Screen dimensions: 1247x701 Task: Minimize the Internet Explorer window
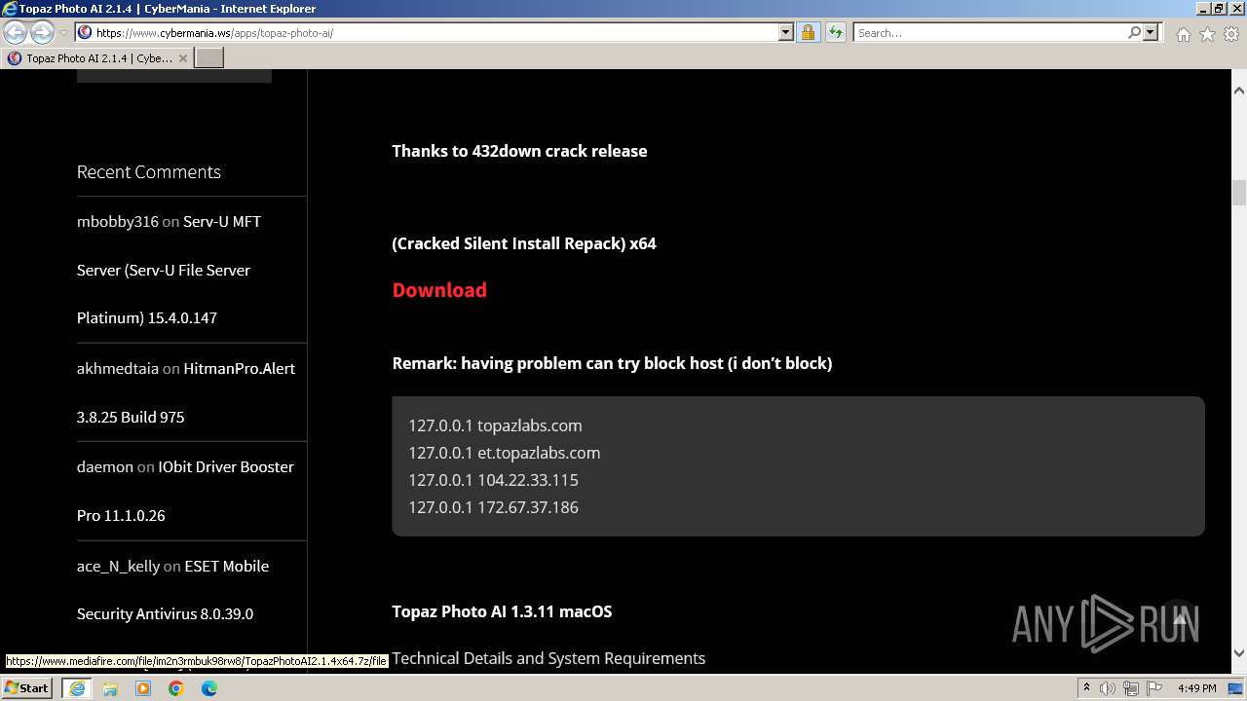(x=1202, y=9)
